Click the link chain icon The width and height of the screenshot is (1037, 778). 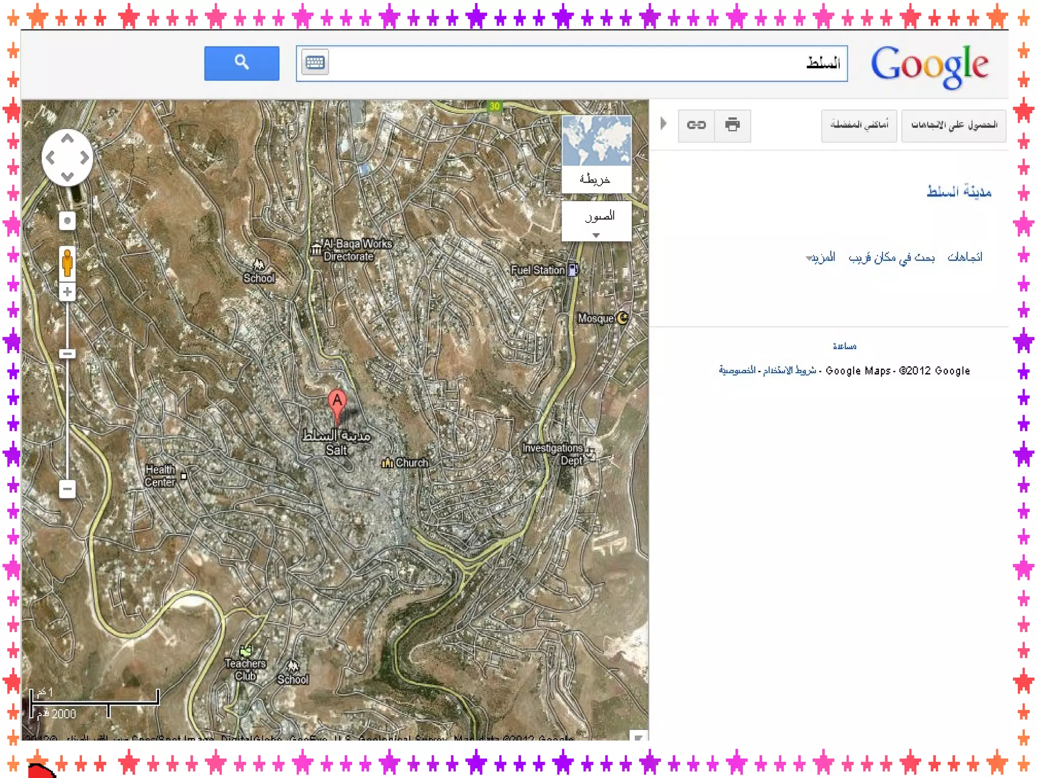[x=696, y=125]
